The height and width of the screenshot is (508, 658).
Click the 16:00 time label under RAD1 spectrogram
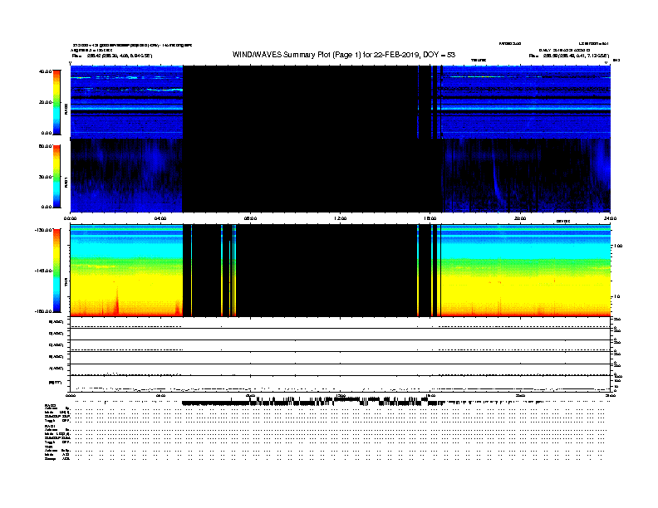(x=430, y=218)
